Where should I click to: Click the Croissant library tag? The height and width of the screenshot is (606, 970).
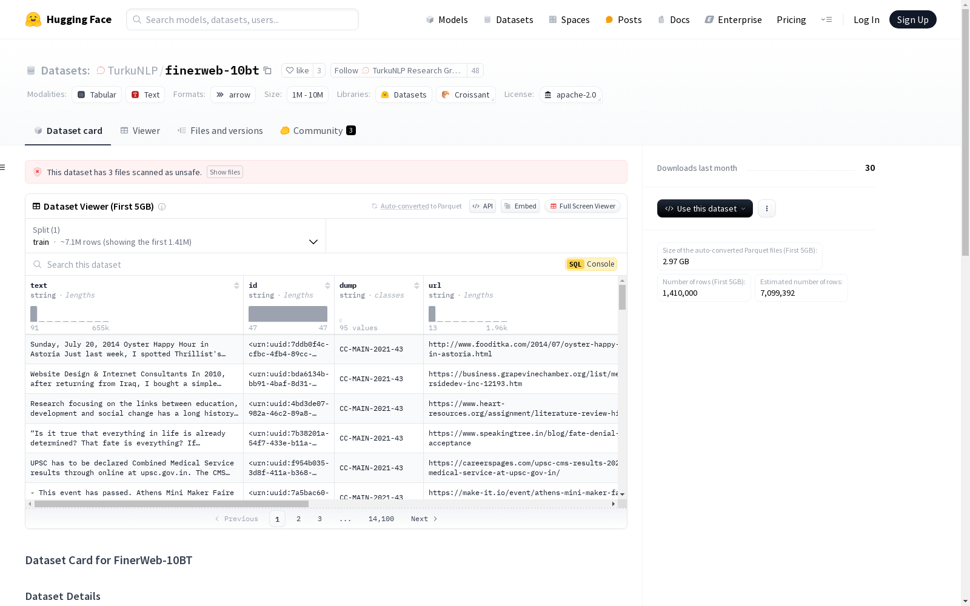coord(466,95)
